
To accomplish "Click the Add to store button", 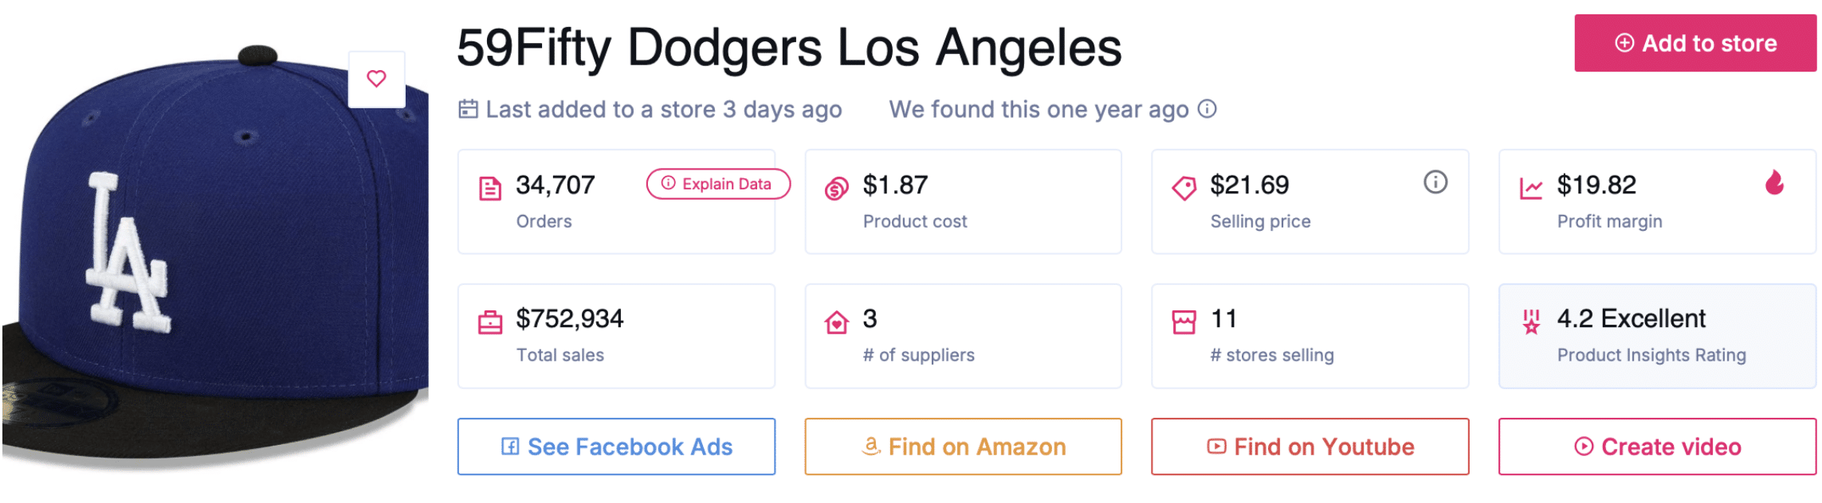I will click(x=1694, y=43).
